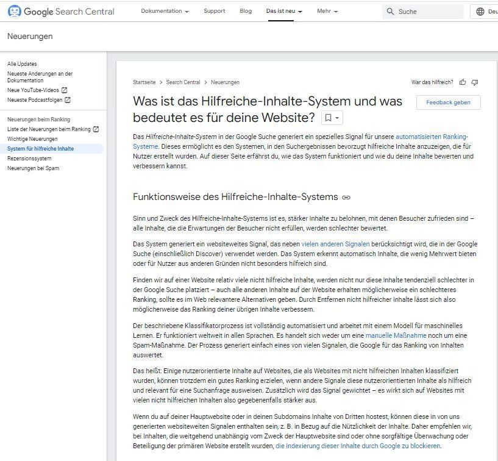Follow the Indexierung dieser Inhalte blockieren link
This screenshot has width=498, height=461.
tap(358, 446)
